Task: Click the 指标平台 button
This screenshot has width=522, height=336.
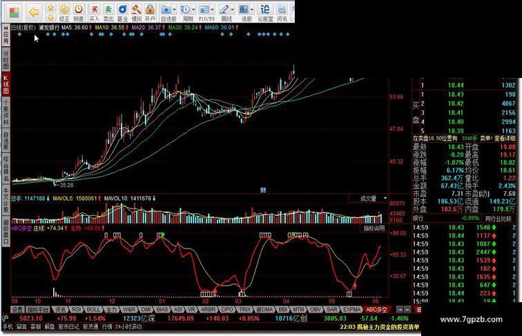Action: click(x=38, y=309)
